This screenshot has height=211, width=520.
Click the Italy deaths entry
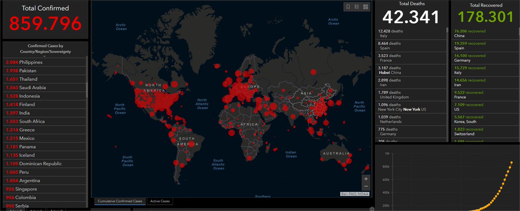click(411, 34)
